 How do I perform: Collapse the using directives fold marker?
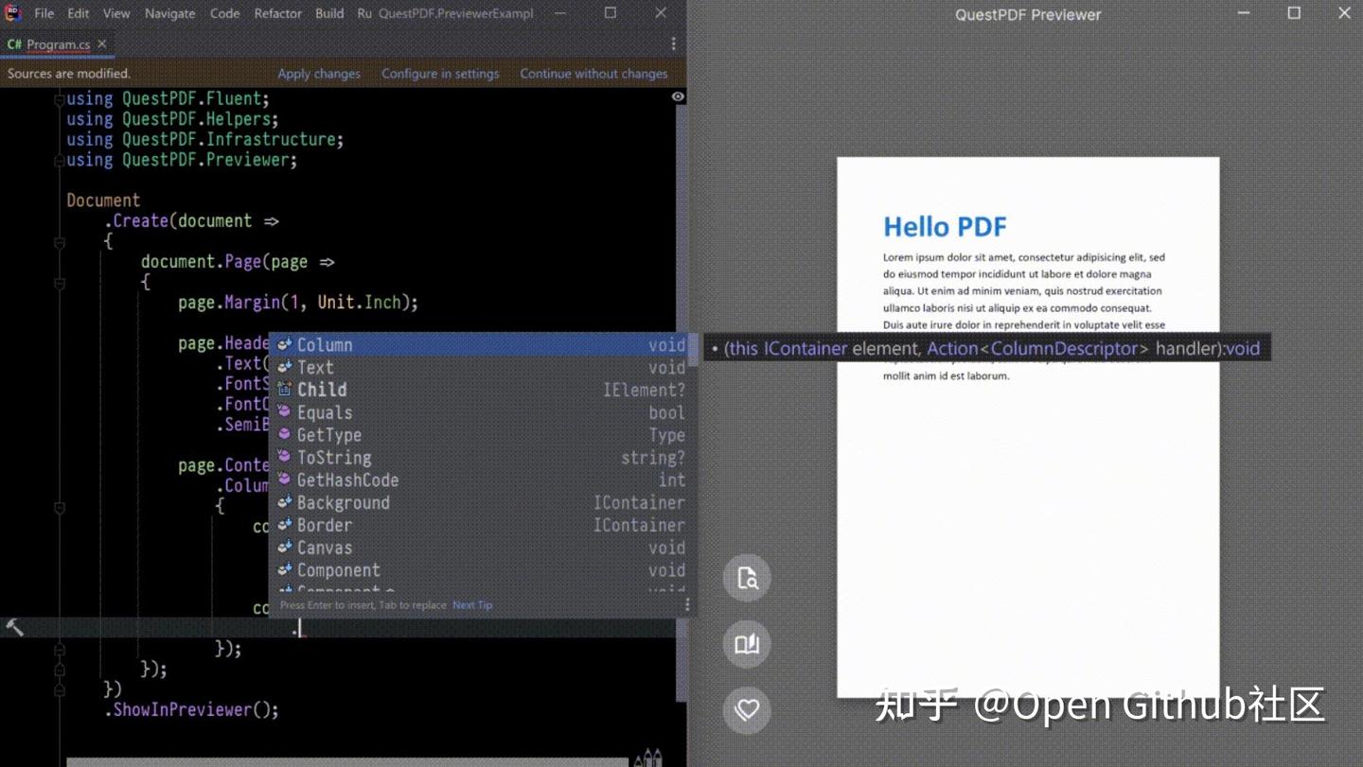point(59,99)
